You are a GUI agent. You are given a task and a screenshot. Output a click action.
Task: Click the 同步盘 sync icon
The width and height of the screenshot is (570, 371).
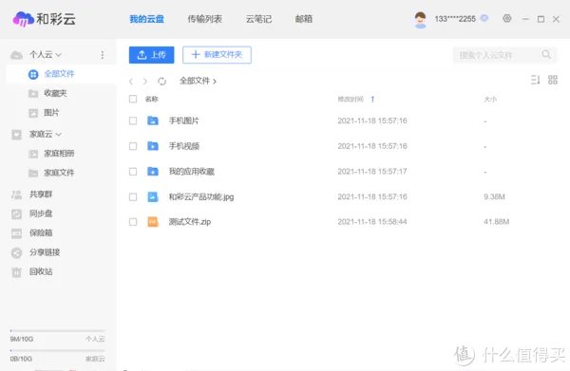point(16,213)
